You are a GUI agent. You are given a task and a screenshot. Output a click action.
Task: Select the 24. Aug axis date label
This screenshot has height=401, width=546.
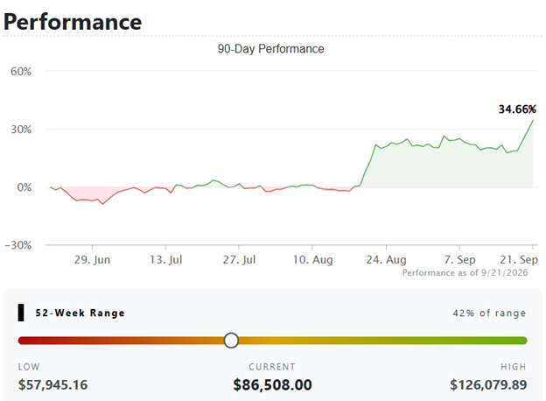coord(386,260)
